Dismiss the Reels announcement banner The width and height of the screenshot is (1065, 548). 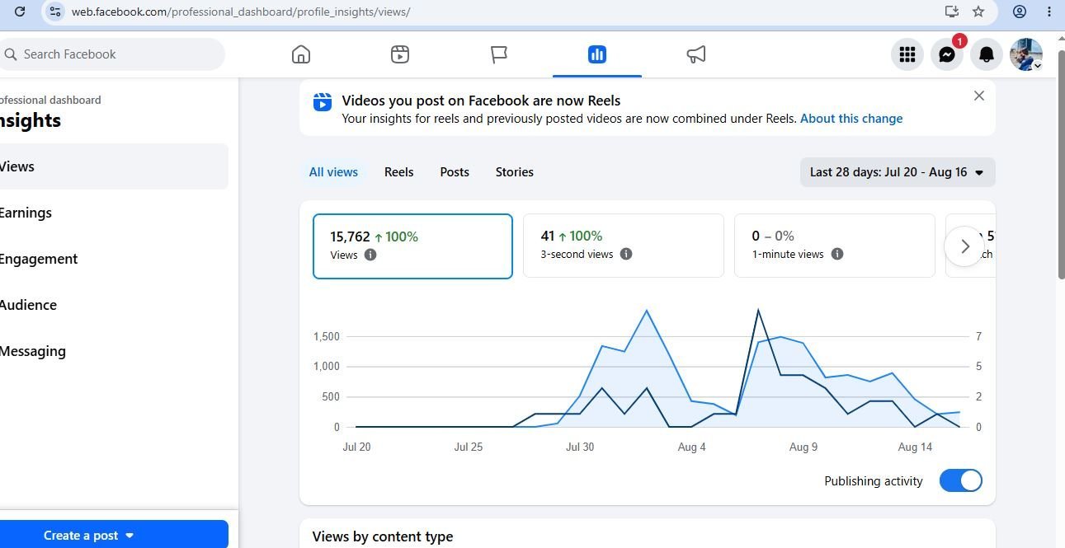click(x=979, y=96)
